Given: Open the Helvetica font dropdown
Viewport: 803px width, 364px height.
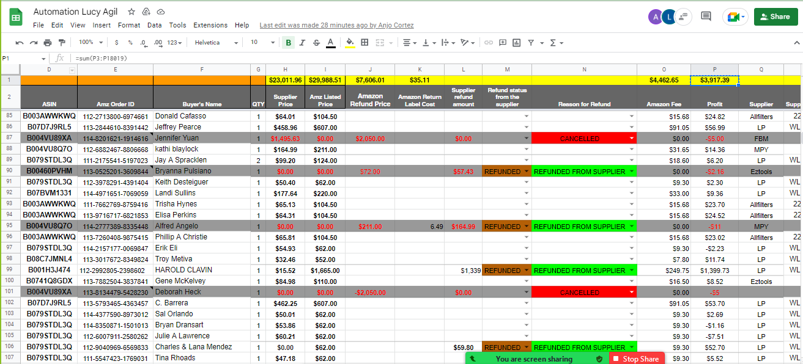Looking at the screenshot, I should click(x=215, y=43).
